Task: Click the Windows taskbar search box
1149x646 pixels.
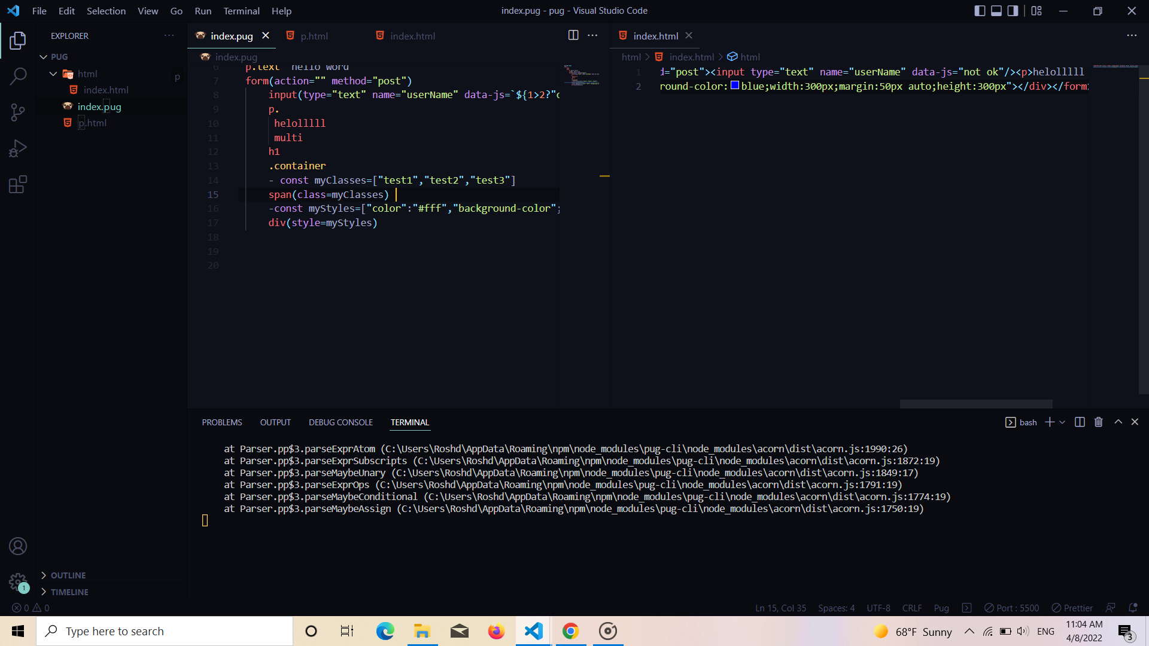Action: pos(165,631)
